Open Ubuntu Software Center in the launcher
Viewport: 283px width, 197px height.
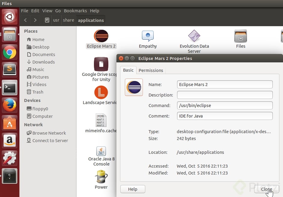point(10,123)
